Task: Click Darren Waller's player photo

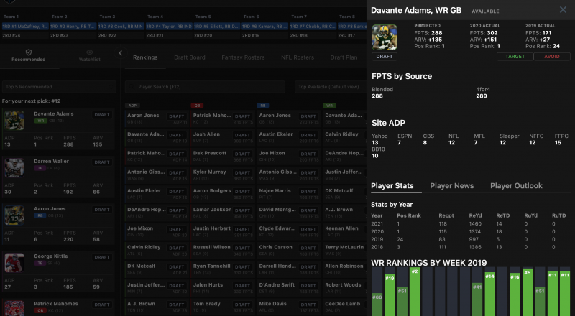Action: click(x=14, y=168)
